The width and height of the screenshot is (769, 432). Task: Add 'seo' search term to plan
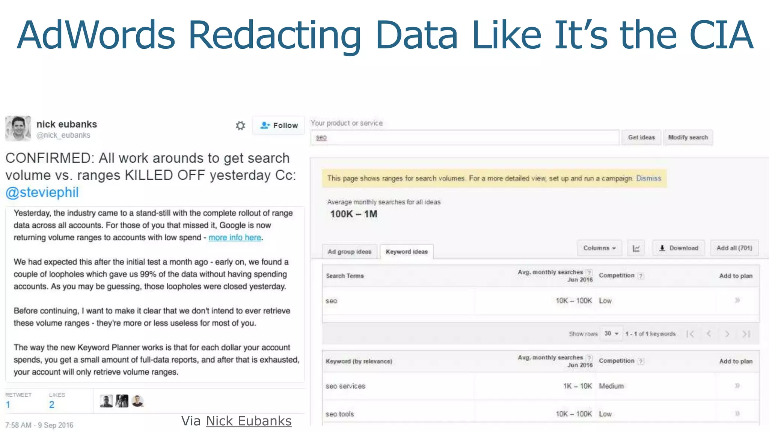click(737, 300)
